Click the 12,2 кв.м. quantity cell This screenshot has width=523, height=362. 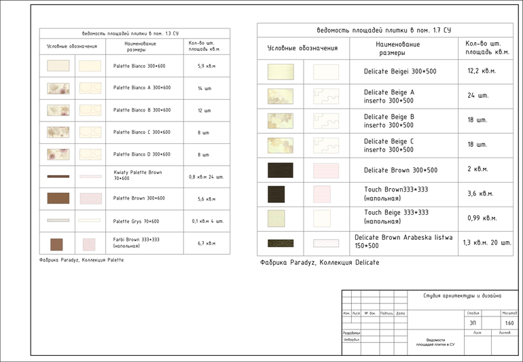pyautogui.click(x=482, y=71)
